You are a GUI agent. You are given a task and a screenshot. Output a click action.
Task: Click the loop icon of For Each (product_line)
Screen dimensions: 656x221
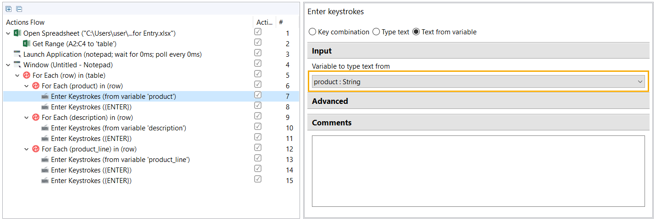[36, 149]
